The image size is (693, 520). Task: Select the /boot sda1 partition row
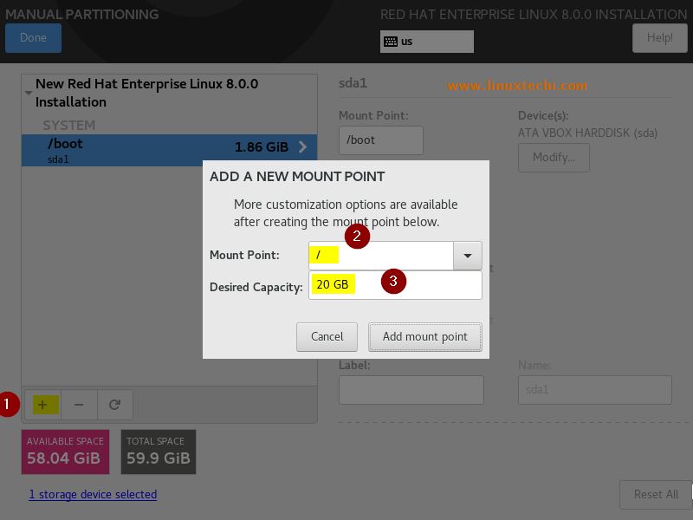click(x=169, y=150)
